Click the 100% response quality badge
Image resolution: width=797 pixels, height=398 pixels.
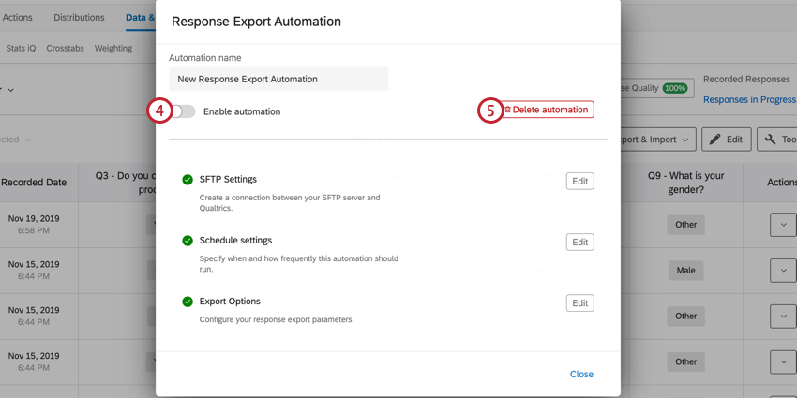674,88
